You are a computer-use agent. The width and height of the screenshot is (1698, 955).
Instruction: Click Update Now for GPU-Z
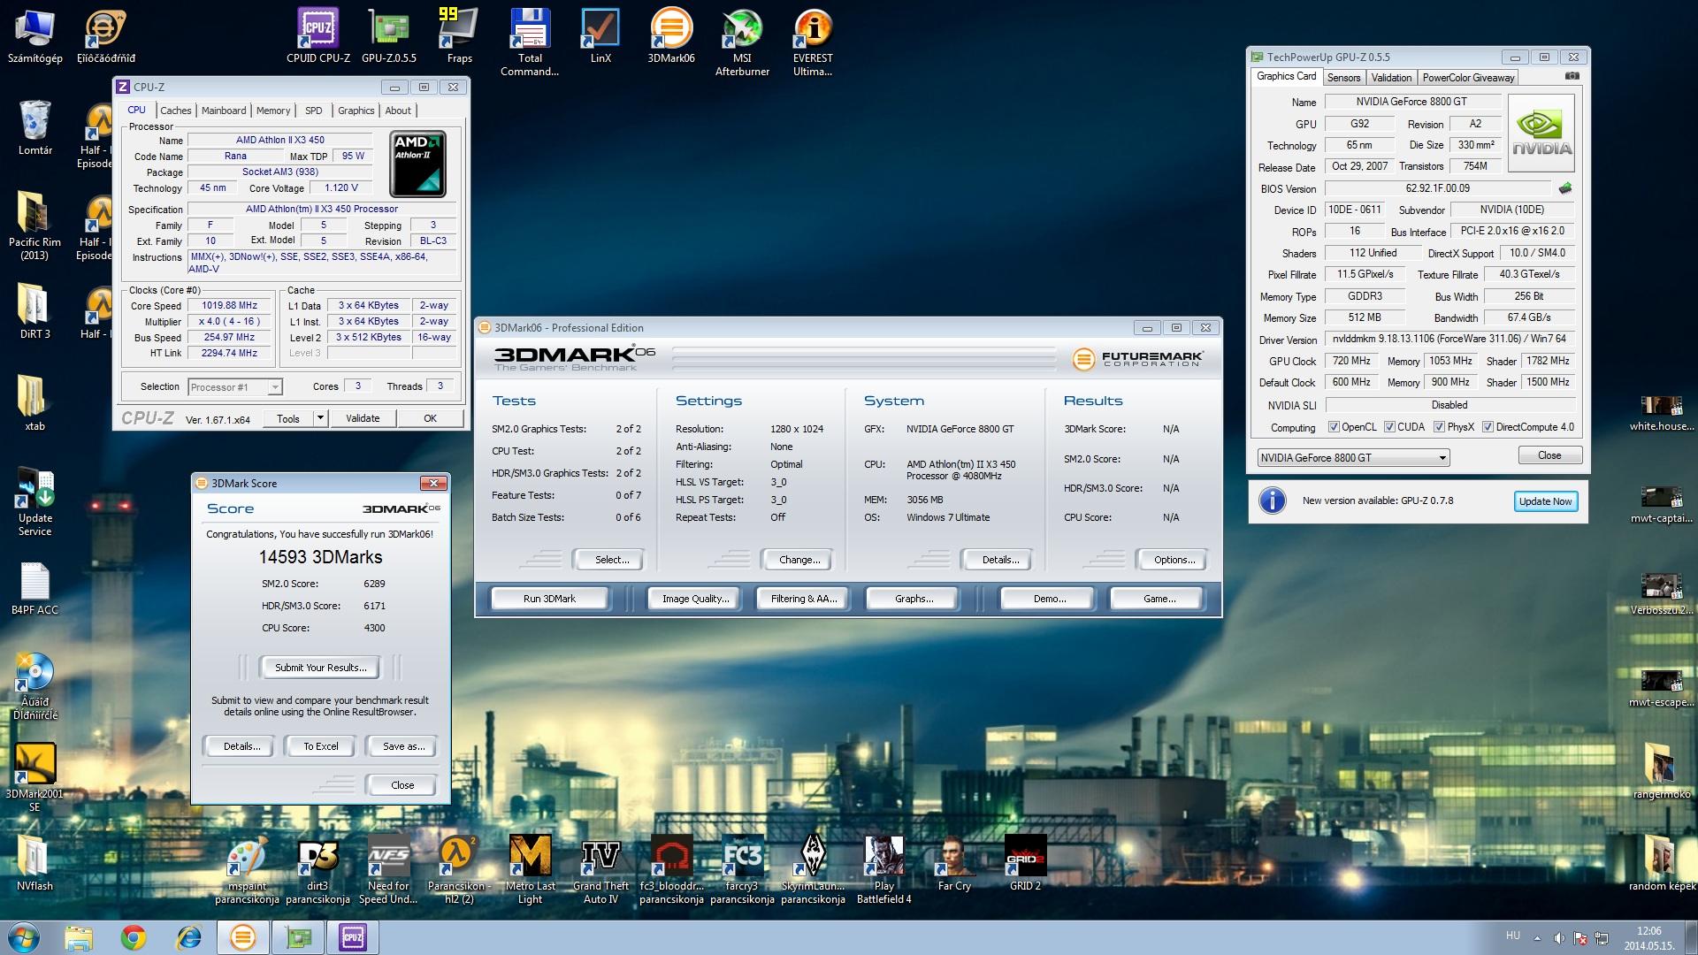click(1545, 501)
